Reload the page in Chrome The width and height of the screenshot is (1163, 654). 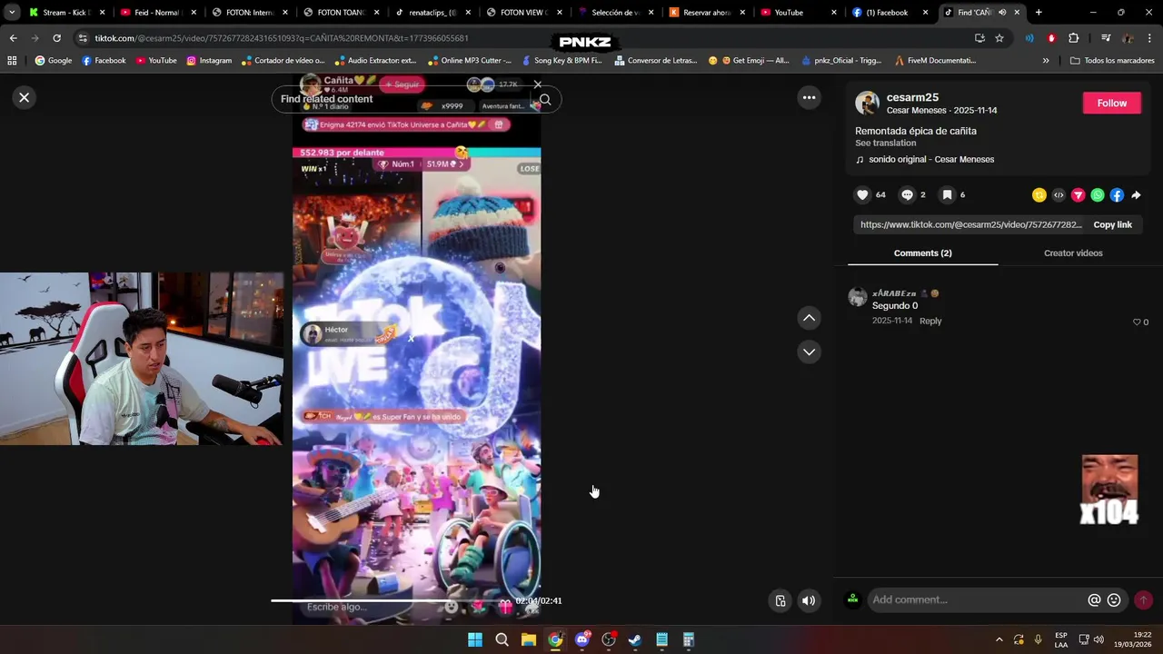coord(56,38)
